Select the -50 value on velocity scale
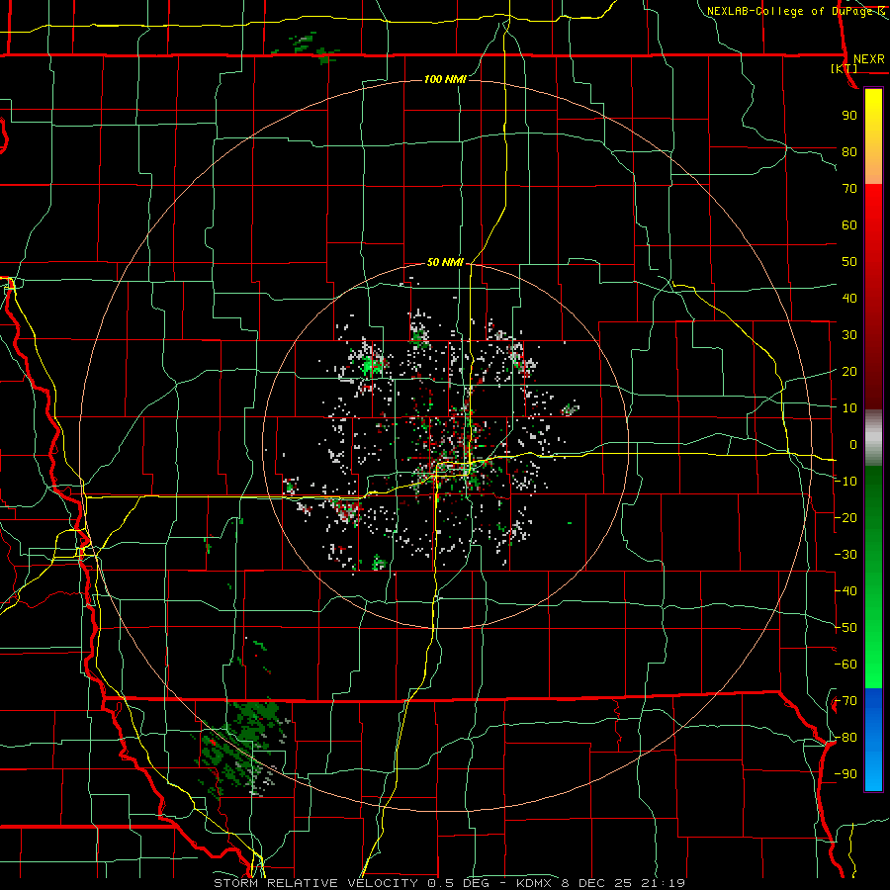 pyautogui.click(x=845, y=628)
